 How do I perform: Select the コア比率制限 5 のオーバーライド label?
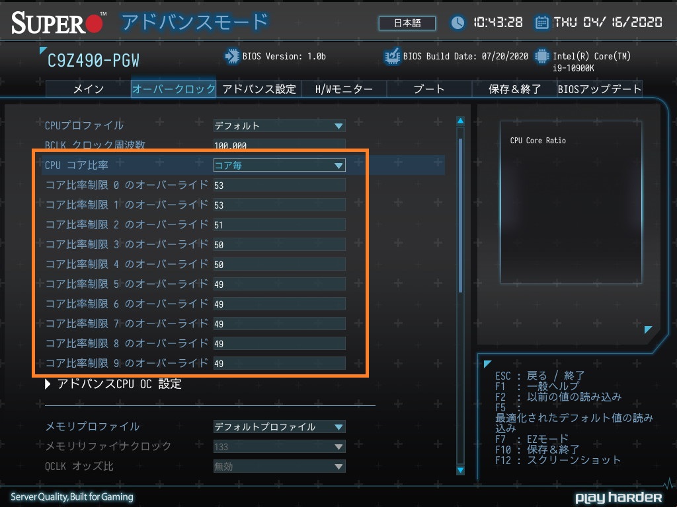(x=126, y=284)
